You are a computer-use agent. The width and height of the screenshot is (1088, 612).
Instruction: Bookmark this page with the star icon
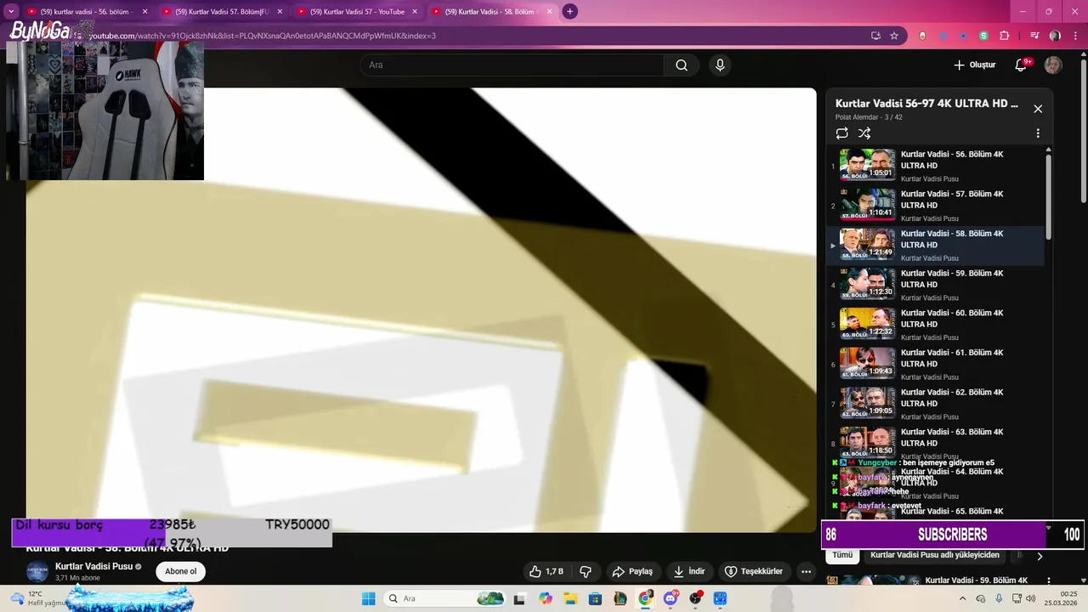(894, 36)
